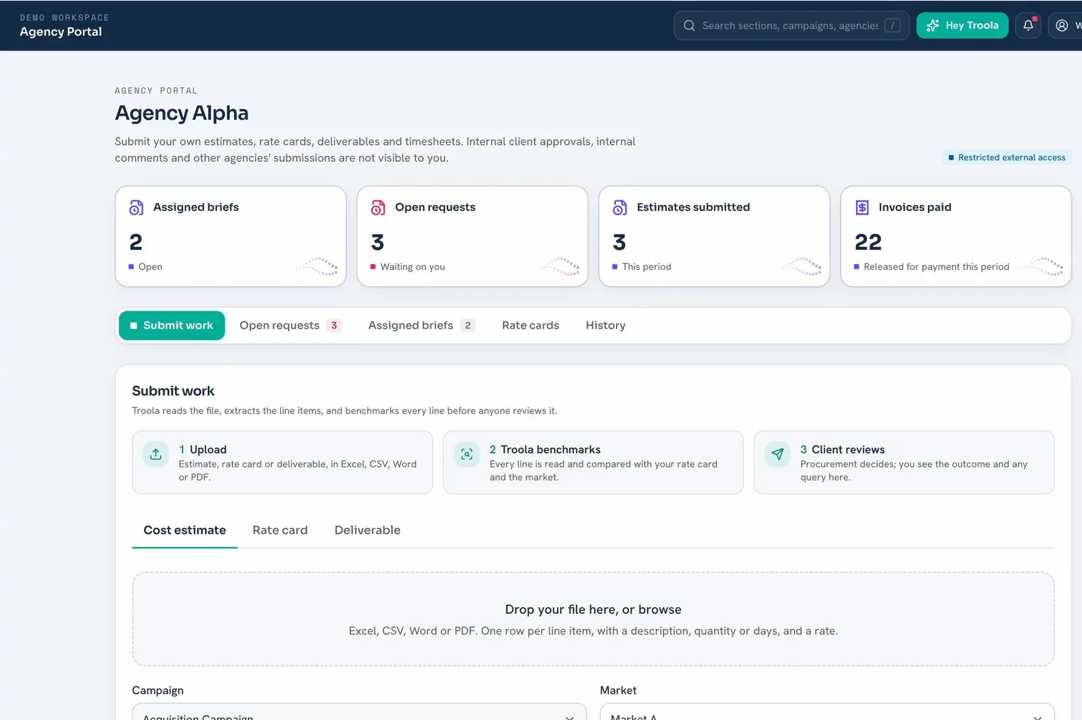Click the Client reviews paper-plane icon
The width and height of the screenshot is (1082, 720).
(777, 454)
